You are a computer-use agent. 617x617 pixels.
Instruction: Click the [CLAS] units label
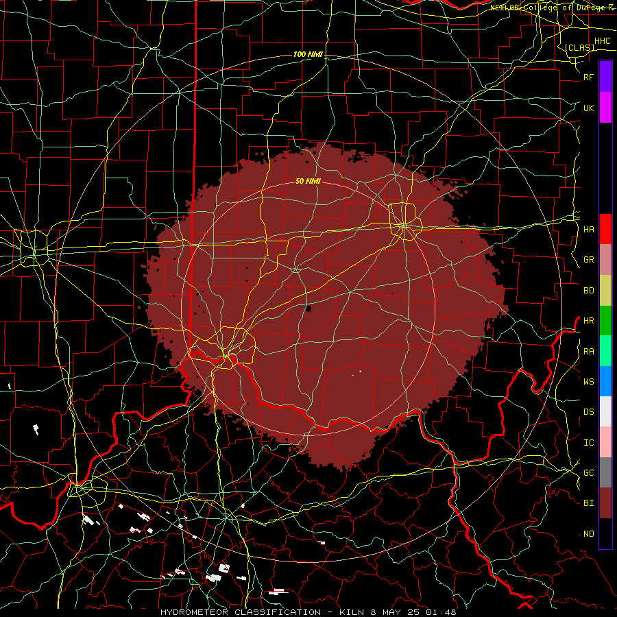(579, 47)
